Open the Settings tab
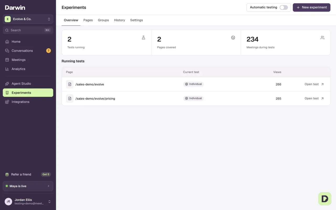 click(136, 20)
